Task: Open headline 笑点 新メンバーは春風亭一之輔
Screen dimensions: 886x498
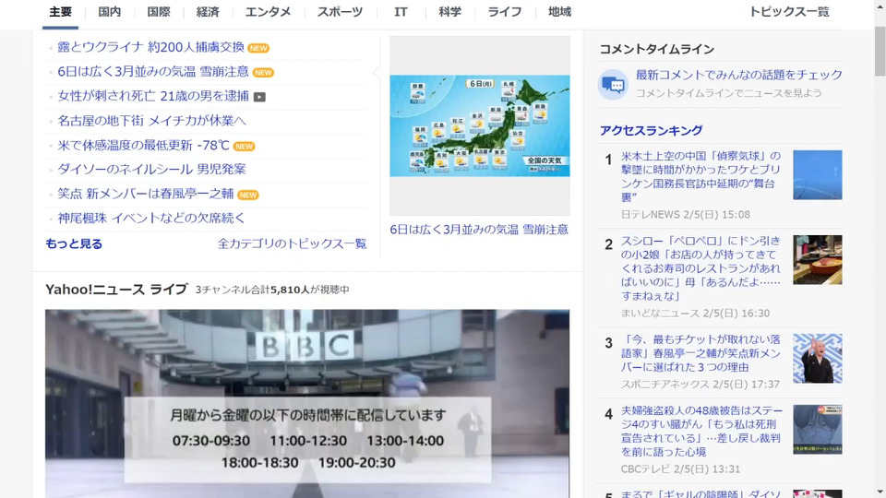Action: tap(146, 194)
